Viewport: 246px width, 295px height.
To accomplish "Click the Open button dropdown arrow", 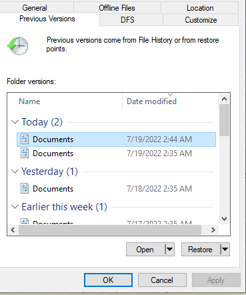I will [x=169, y=250].
